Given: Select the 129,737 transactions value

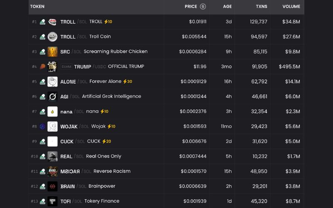Looking at the screenshot, I should 258,22.
